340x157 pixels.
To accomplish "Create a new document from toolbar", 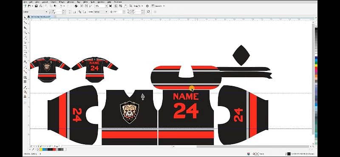I will [25, 6].
